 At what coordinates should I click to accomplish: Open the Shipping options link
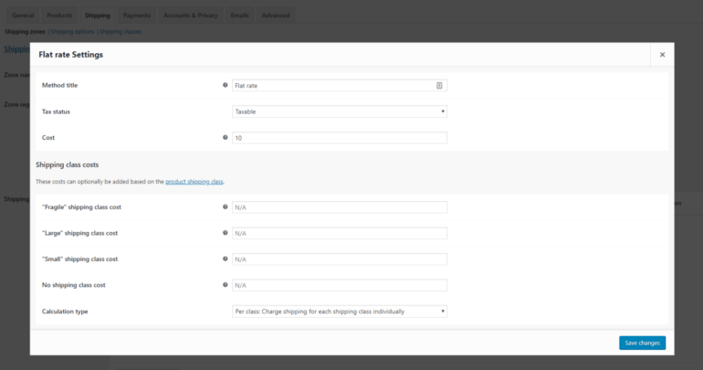pos(72,32)
